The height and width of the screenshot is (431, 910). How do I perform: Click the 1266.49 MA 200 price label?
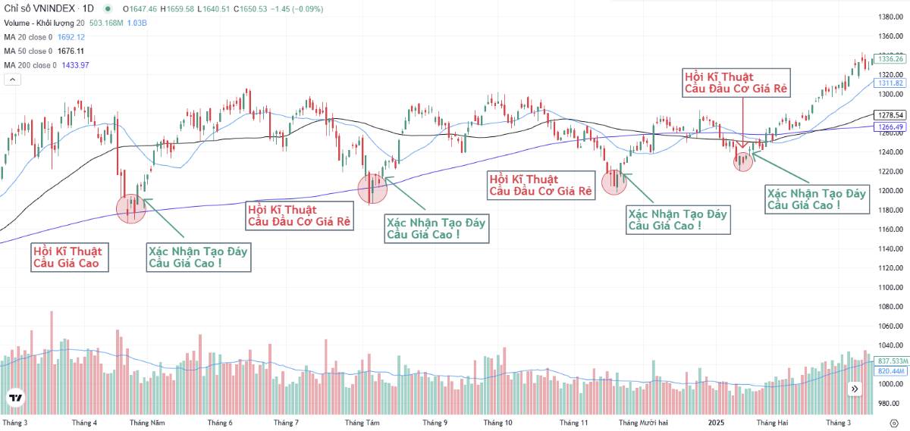[889, 126]
